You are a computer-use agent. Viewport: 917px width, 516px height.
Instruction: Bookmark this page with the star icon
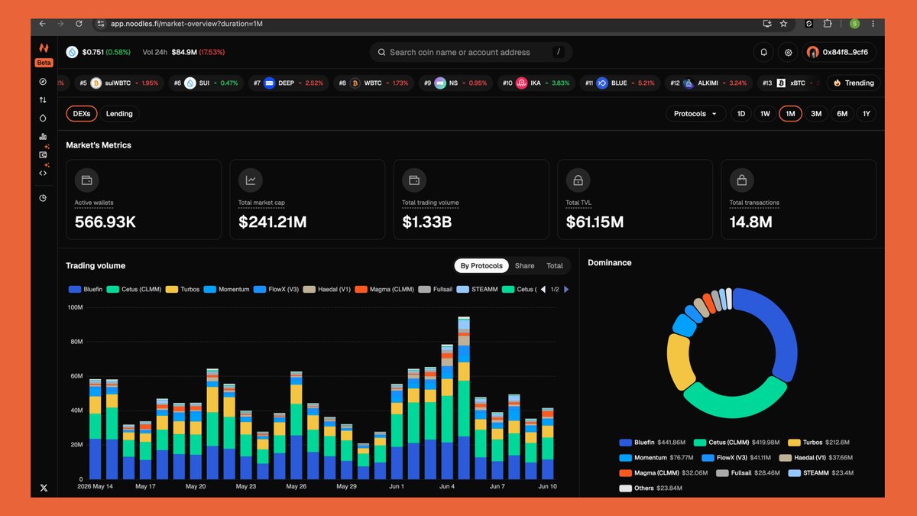tap(783, 24)
